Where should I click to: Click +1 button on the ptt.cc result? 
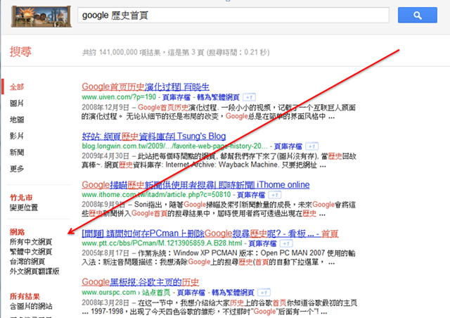(x=286, y=244)
